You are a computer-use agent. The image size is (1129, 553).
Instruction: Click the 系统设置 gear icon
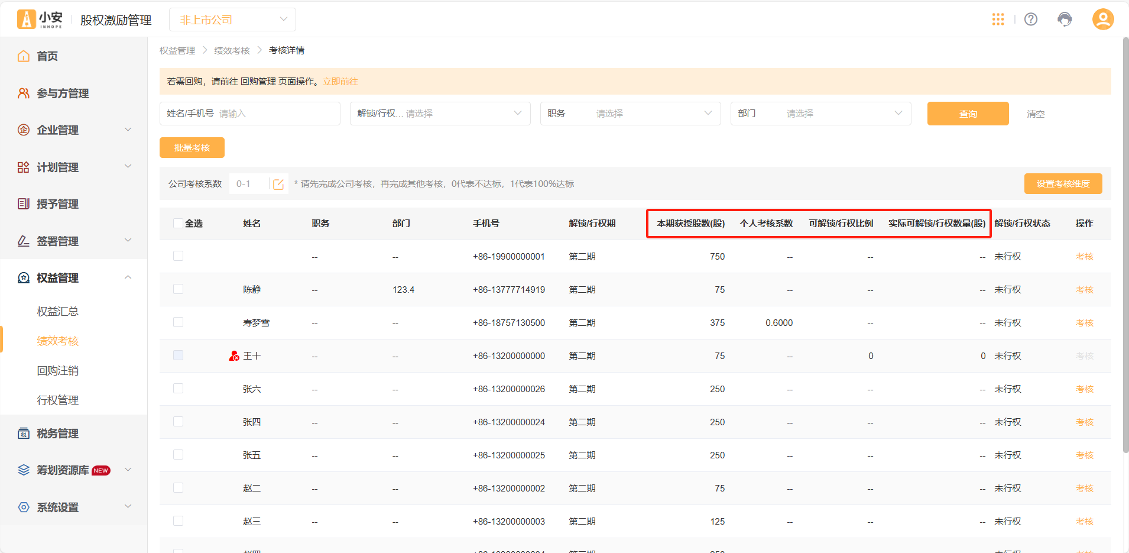click(24, 507)
